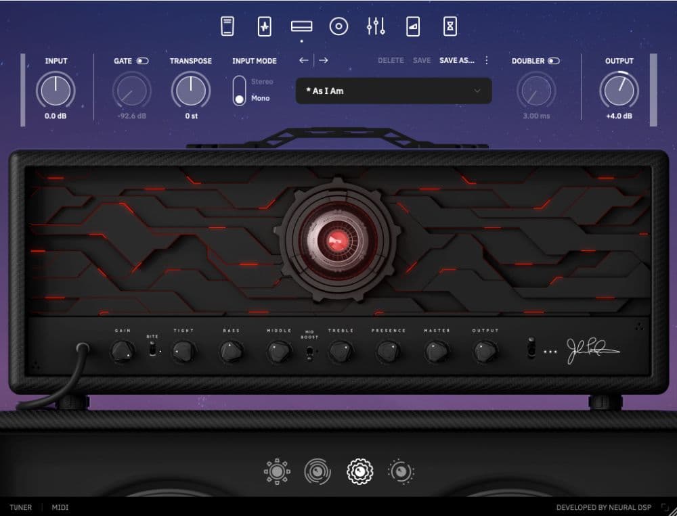Select the amp head section icon
Image resolution: width=677 pixels, height=516 pixels.
[301, 27]
